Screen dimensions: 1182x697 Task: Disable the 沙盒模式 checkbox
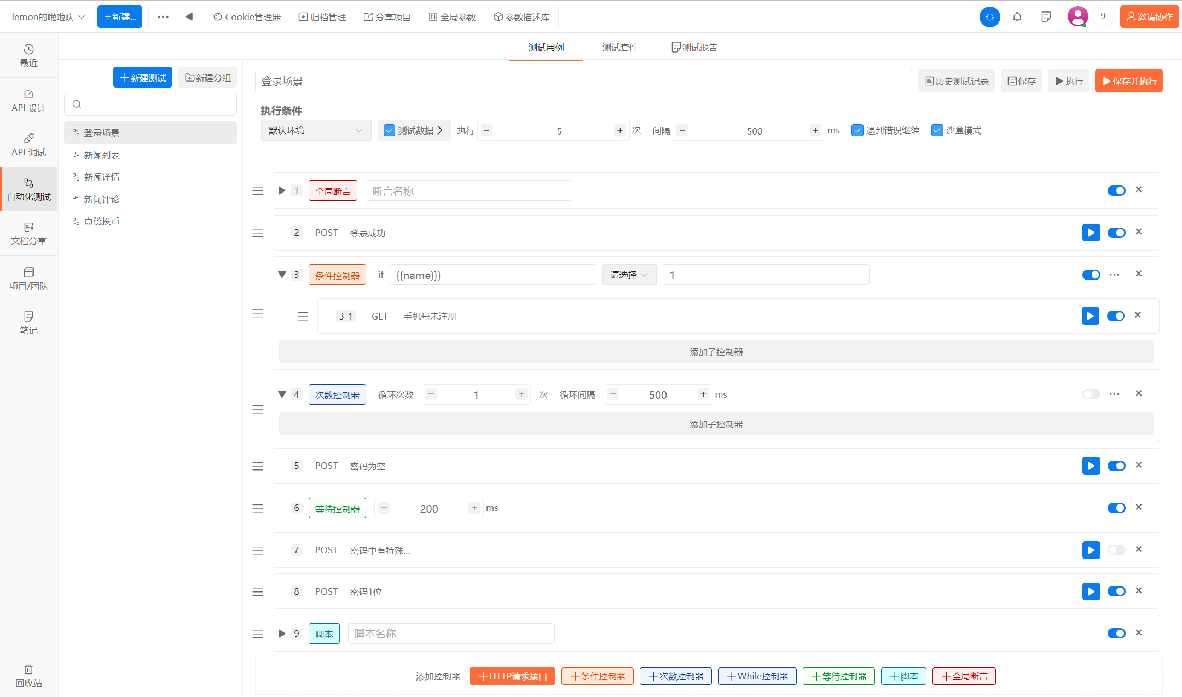click(x=937, y=130)
